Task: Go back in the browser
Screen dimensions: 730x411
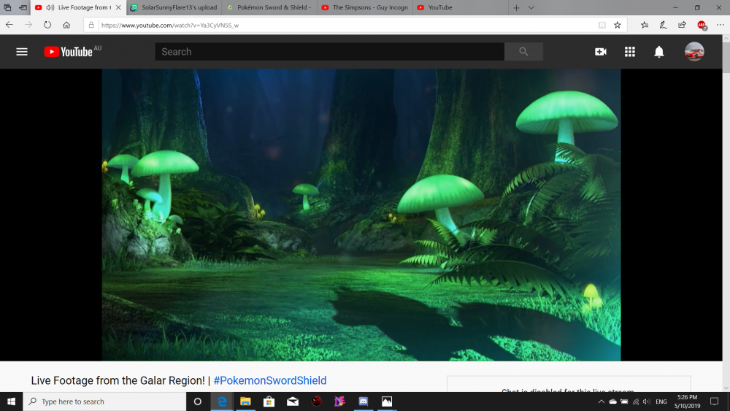Action: pos(9,25)
